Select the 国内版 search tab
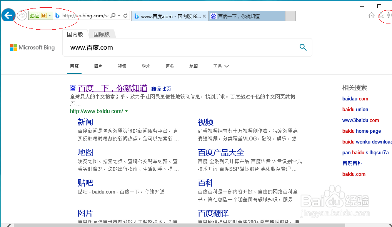Screen dimensions: 392x227 pyautogui.click(x=75, y=34)
